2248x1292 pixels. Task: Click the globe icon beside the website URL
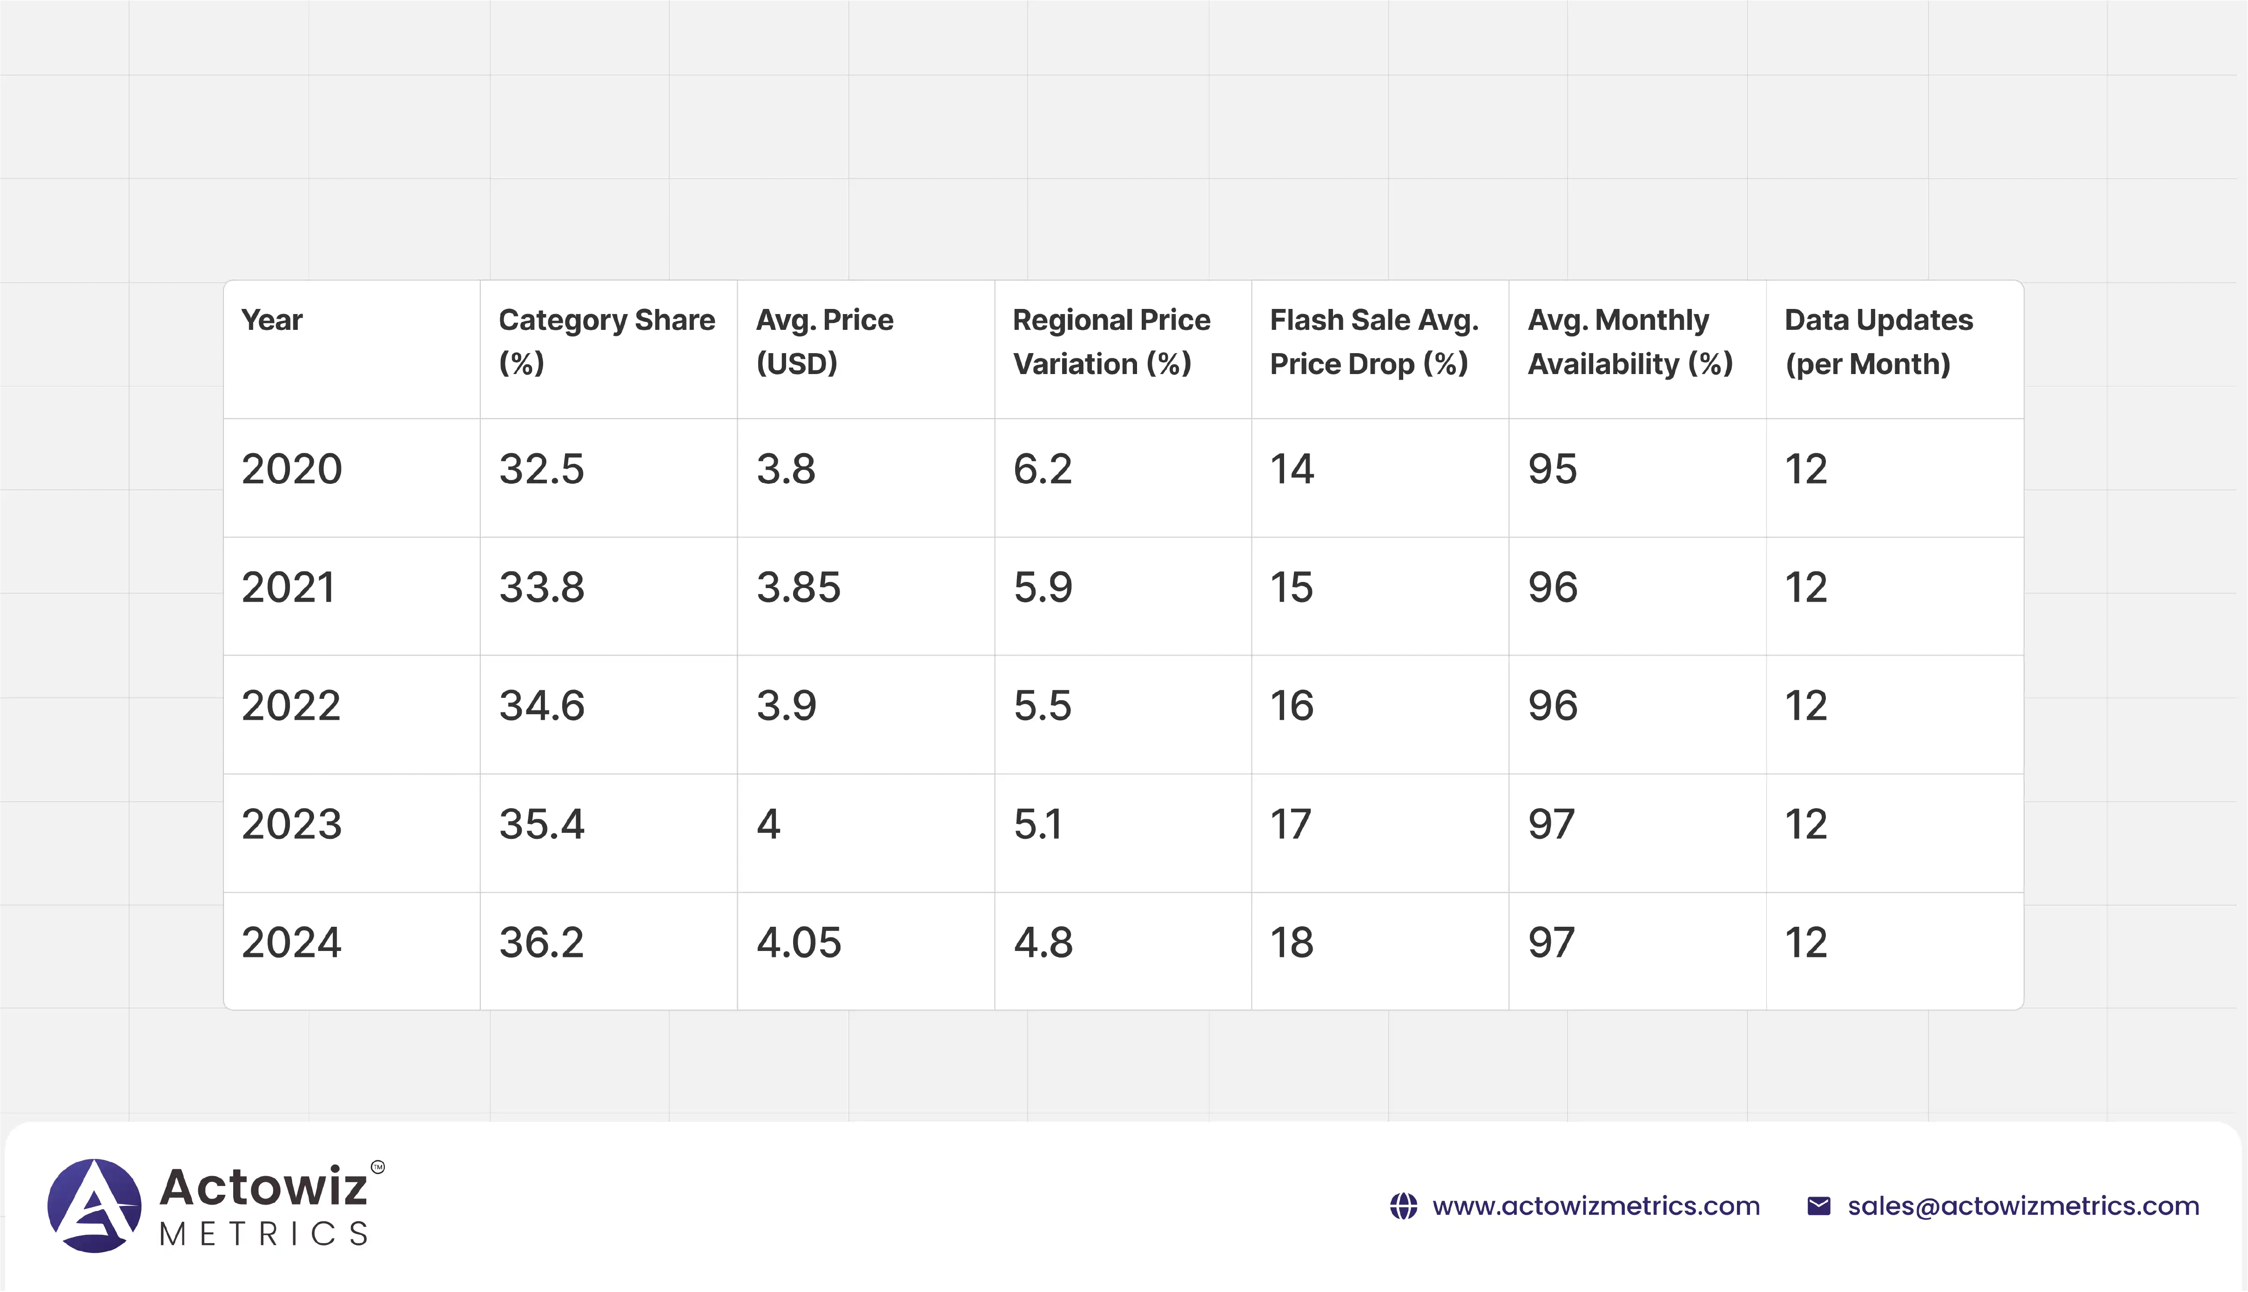click(x=1403, y=1206)
